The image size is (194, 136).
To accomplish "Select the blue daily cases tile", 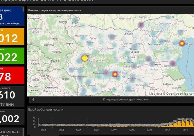I will pos(12,16).
